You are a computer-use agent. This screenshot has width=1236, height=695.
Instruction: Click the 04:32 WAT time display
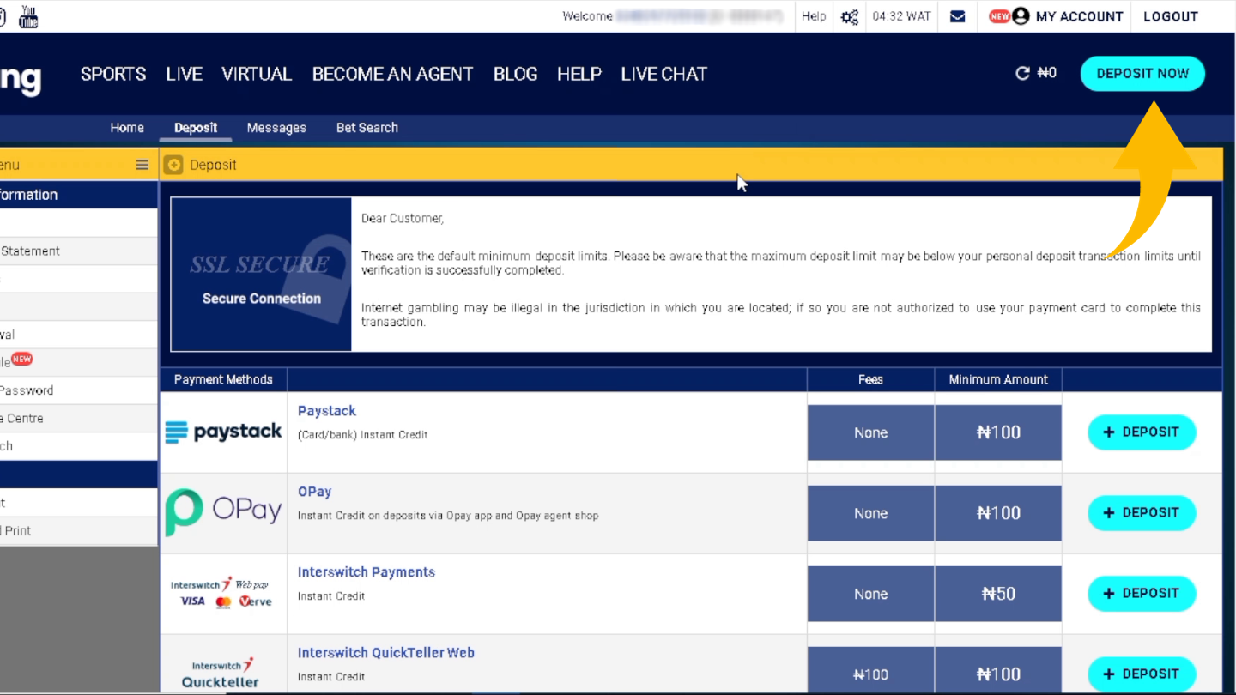tap(901, 16)
